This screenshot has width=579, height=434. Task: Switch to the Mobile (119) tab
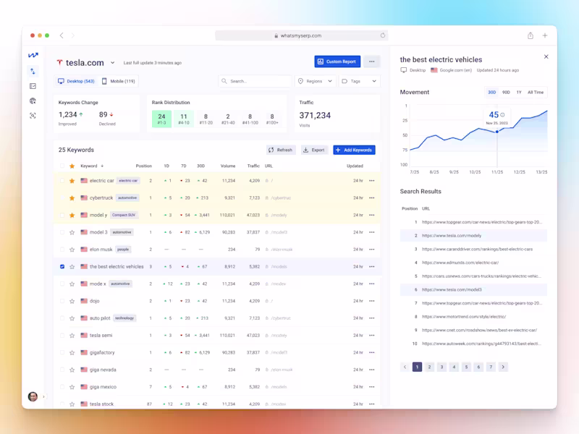click(x=118, y=81)
